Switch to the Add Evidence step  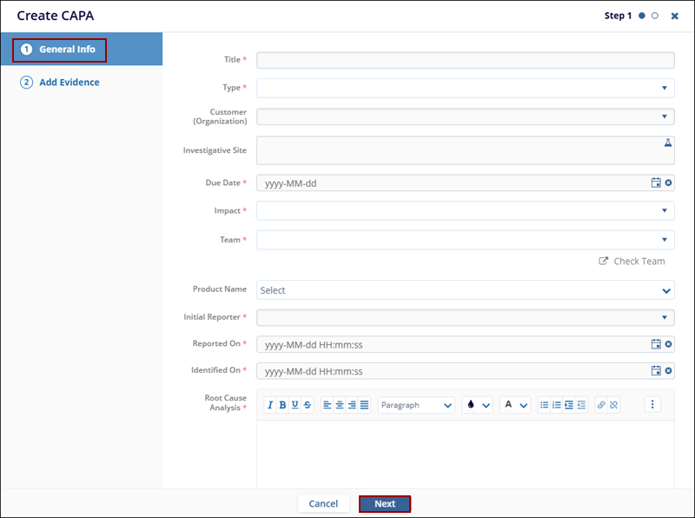click(x=69, y=83)
